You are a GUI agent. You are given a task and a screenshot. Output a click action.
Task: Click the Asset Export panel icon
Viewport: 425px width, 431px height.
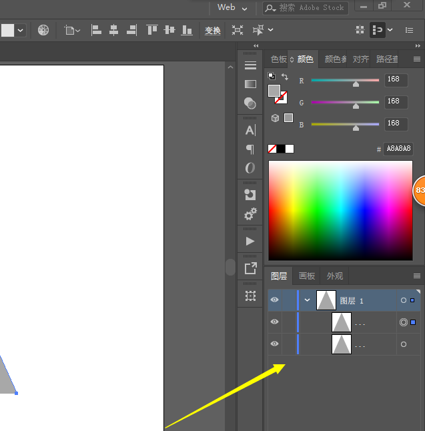point(250,268)
